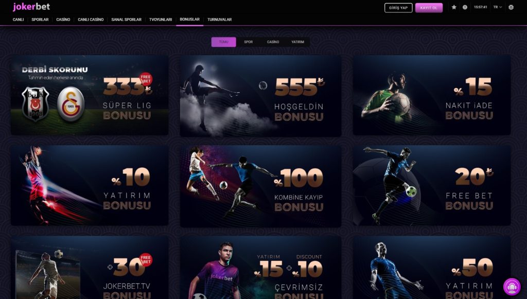Open the 20 Free Bet Bonusu card
This screenshot has height=299, width=527.
432,185
